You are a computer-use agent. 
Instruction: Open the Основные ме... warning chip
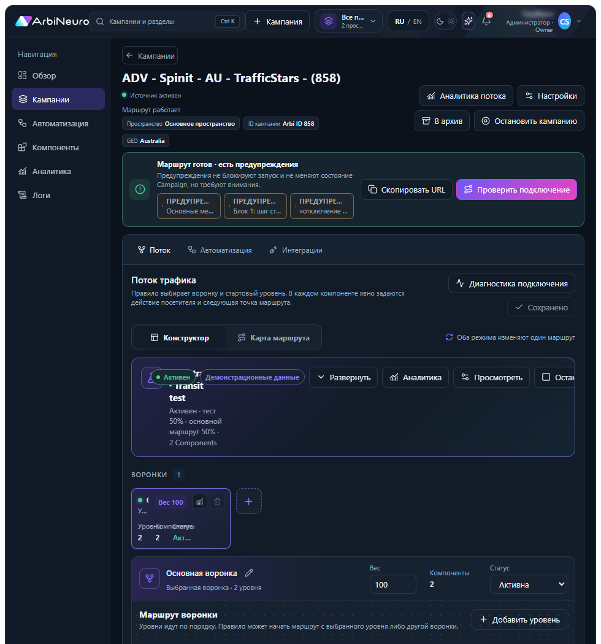pyautogui.click(x=189, y=206)
